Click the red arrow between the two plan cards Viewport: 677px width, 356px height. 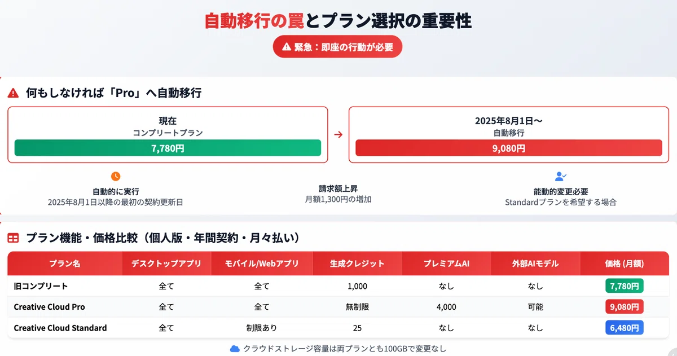click(x=338, y=135)
